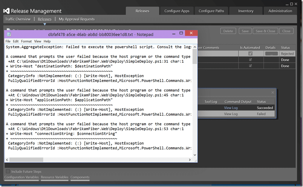Screen dimensions: 303x187
Task: Switch to Configuration Variables tab
Action: 21,177
